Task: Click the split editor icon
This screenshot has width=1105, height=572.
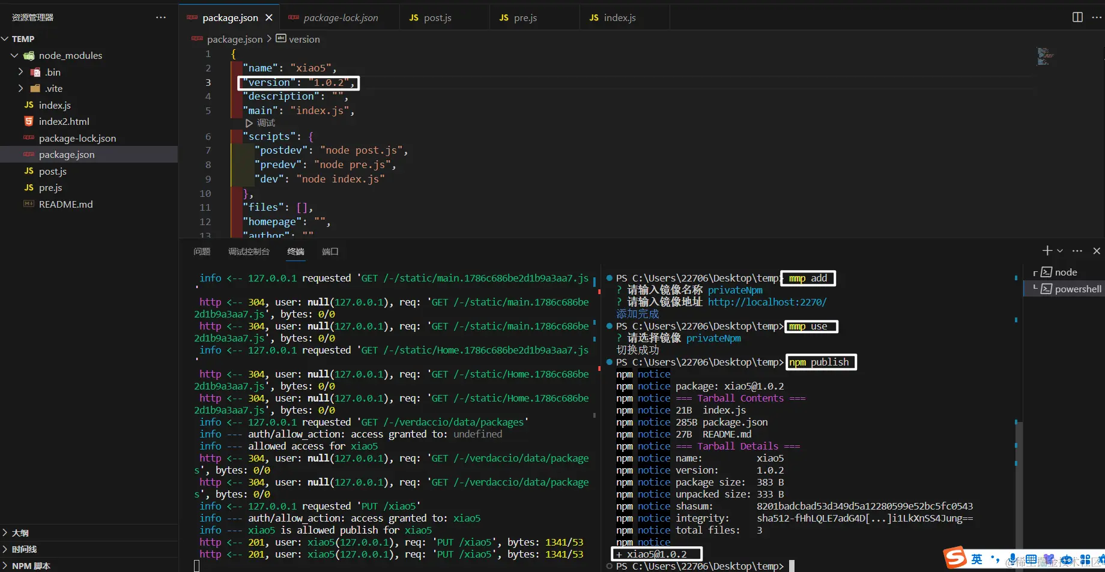Action: 1077,17
